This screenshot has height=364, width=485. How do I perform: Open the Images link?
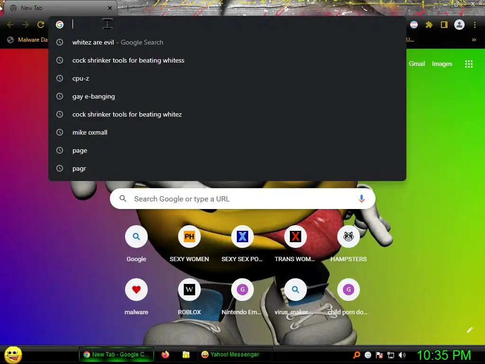click(442, 64)
